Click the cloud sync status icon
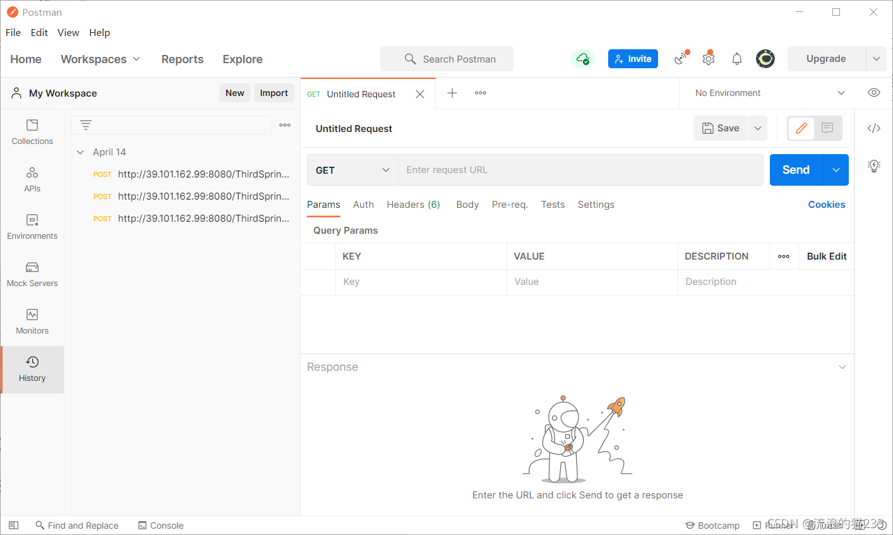Viewport: 893px width, 535px height. pos(583,59)
